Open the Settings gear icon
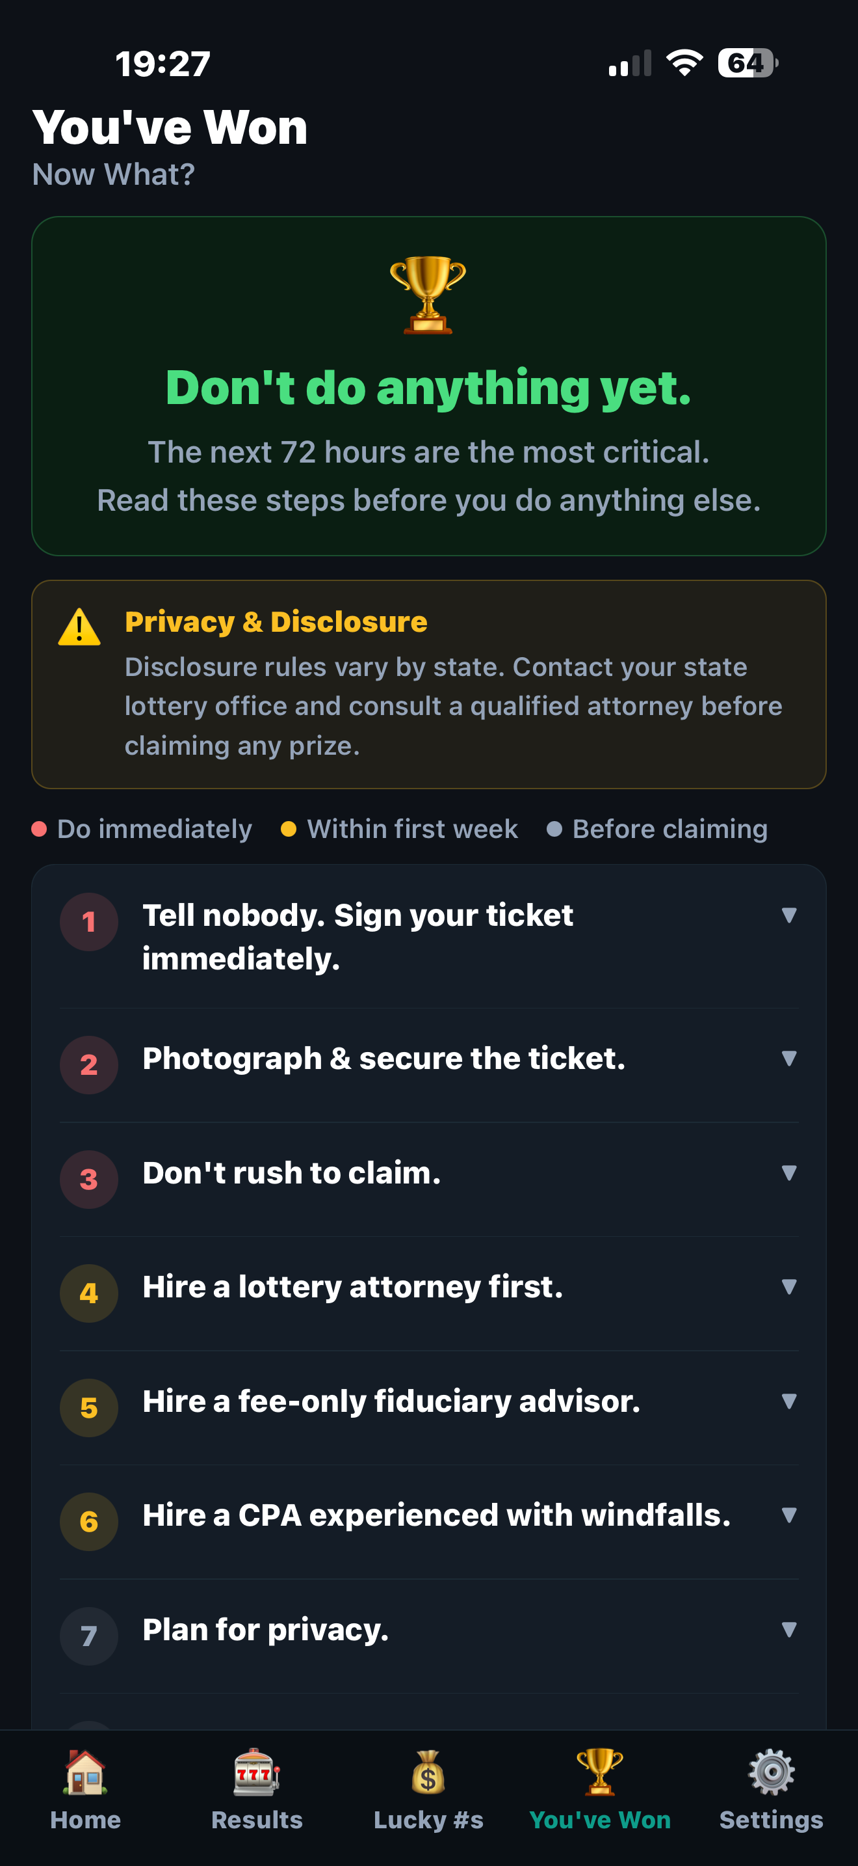 pyautogui.click(x=771, y=1772)
